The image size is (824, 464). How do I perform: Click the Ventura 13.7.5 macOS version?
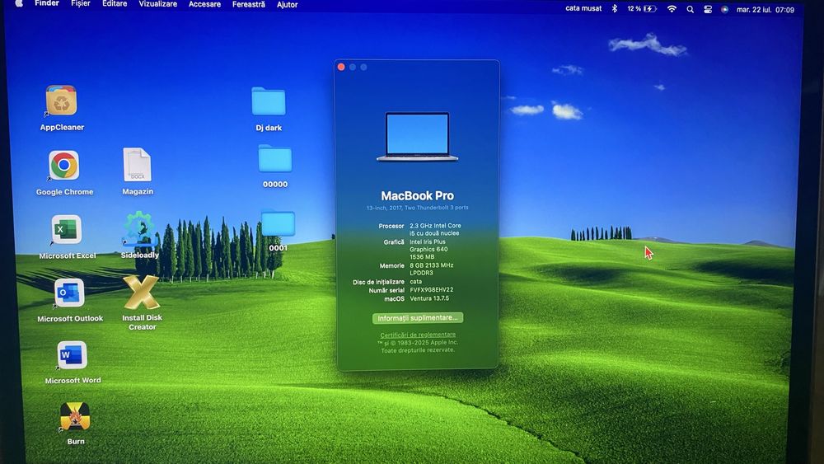(429, 298)
